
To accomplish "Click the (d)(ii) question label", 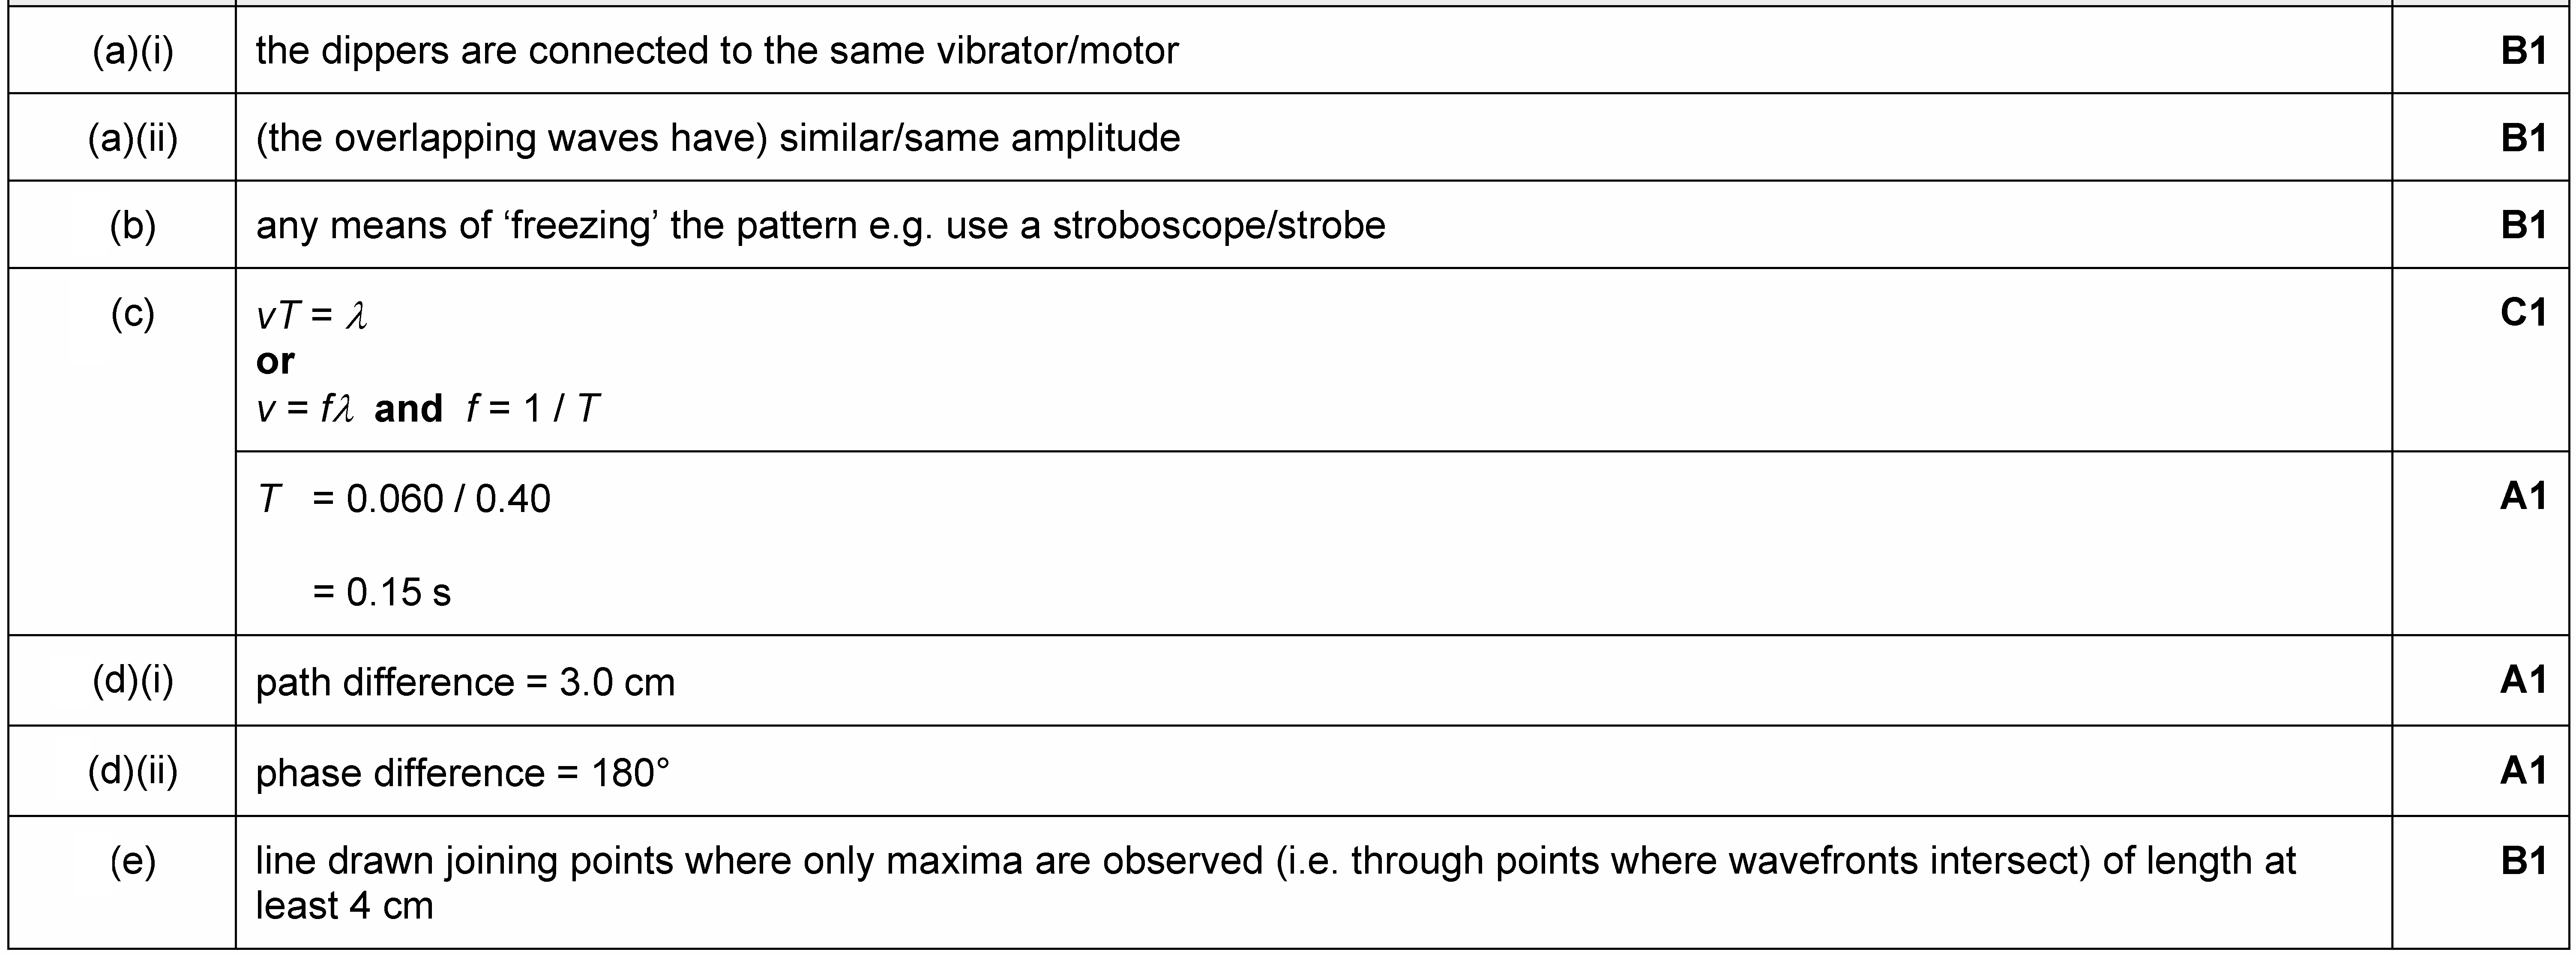I will (132, 771).
